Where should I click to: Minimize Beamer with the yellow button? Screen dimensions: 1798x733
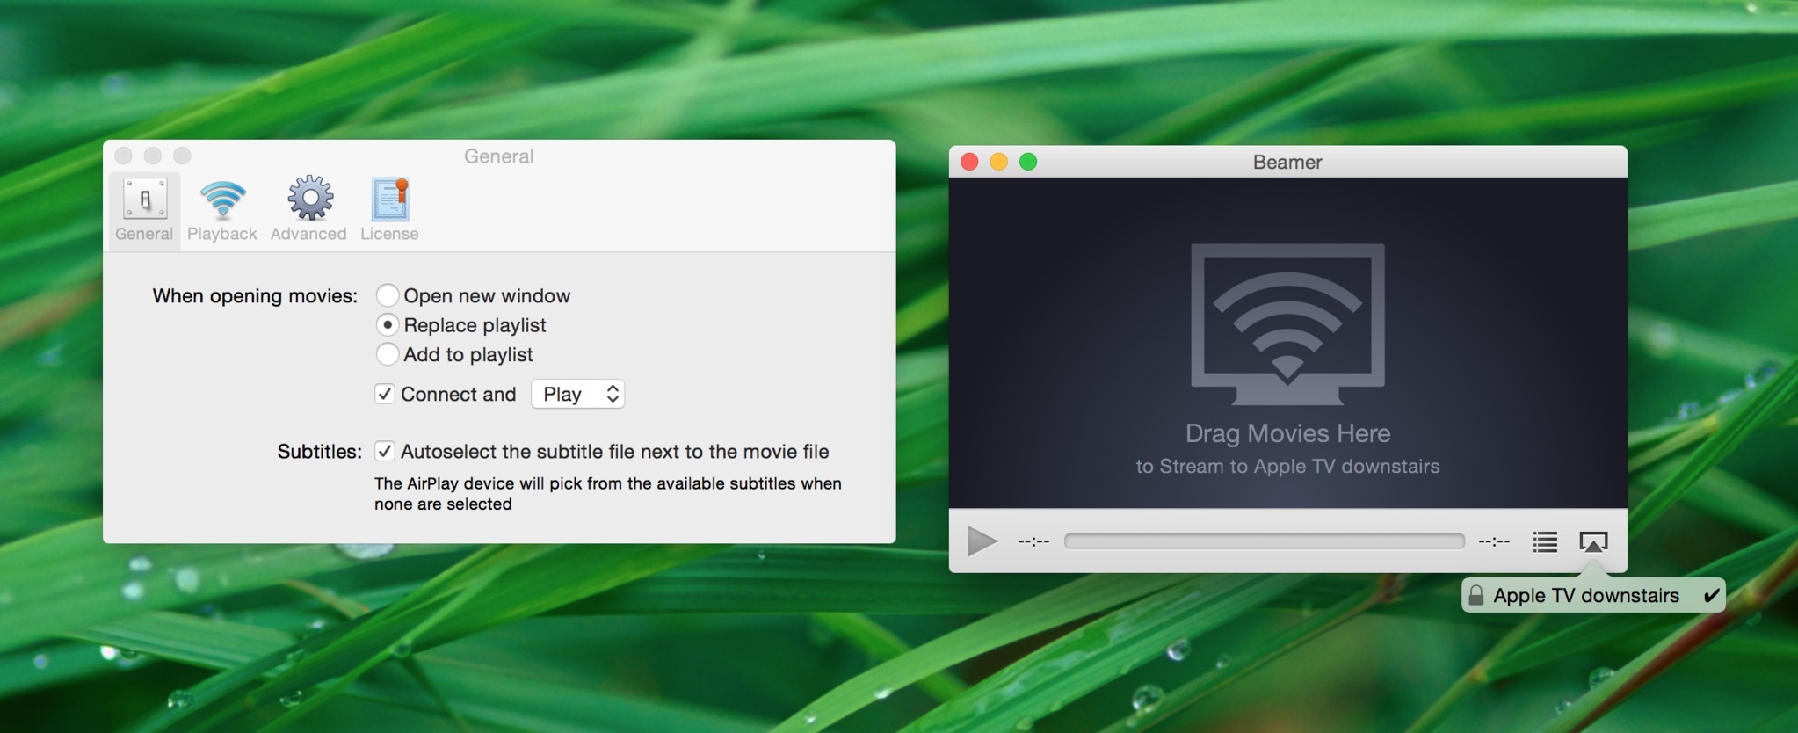pos(998,162)
